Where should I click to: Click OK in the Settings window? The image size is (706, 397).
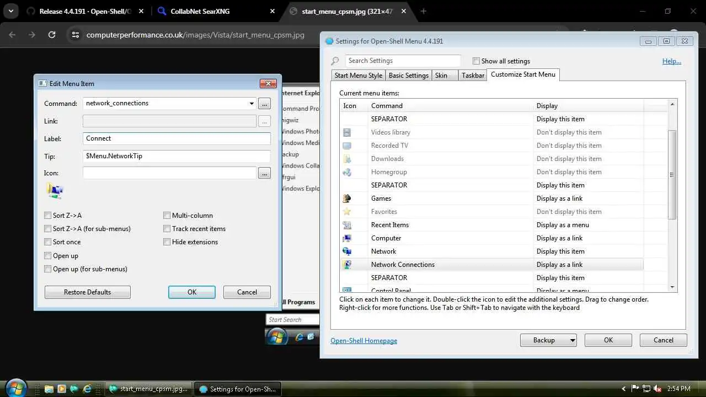click(x=608, y=340)
